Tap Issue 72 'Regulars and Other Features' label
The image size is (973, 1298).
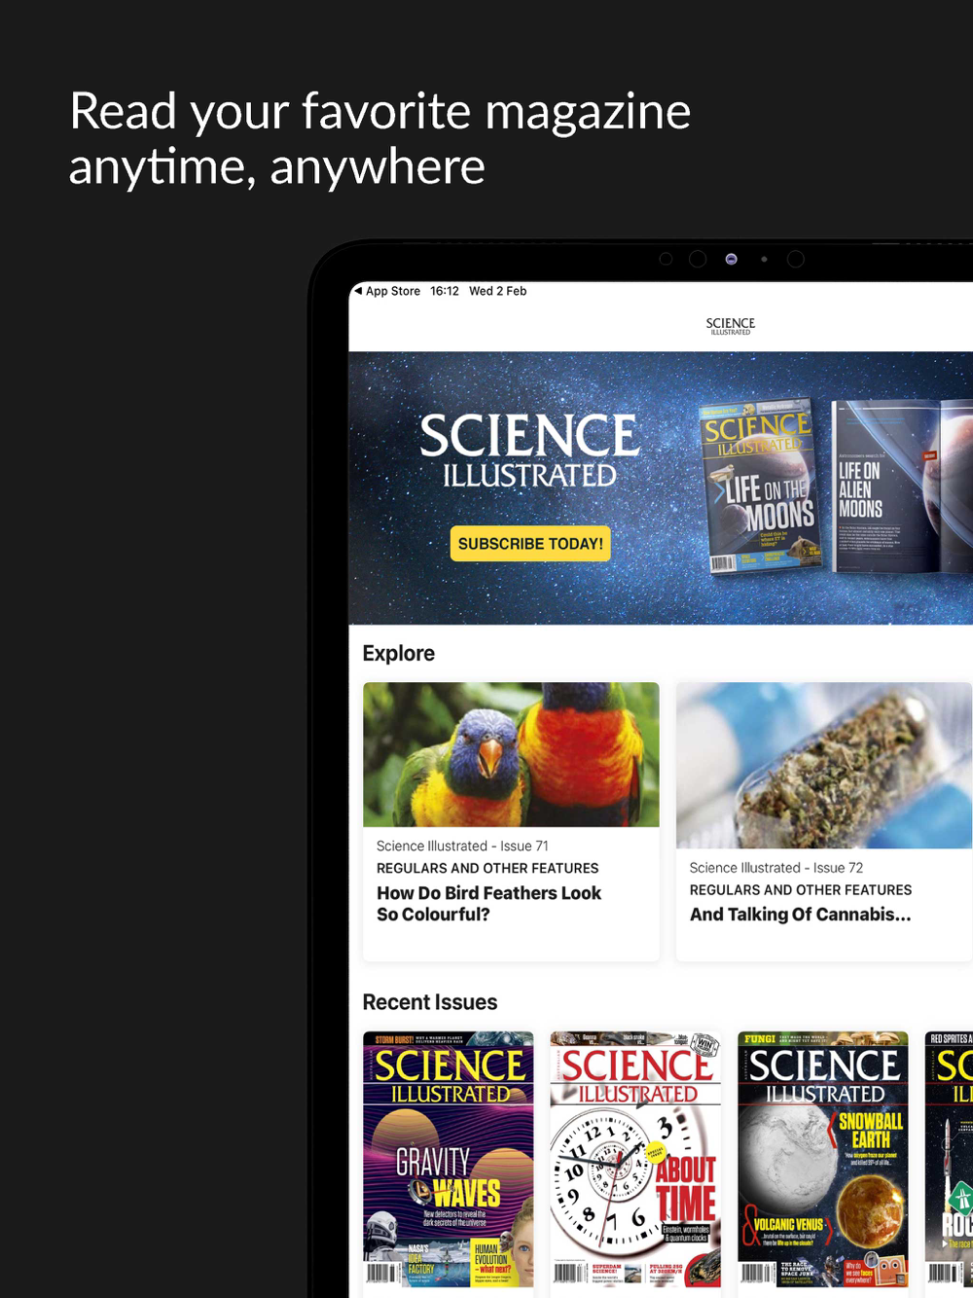pos(801,890)
